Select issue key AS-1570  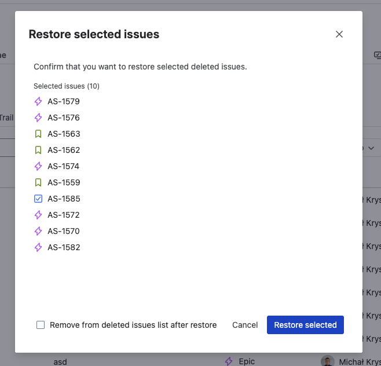[64, 231]
